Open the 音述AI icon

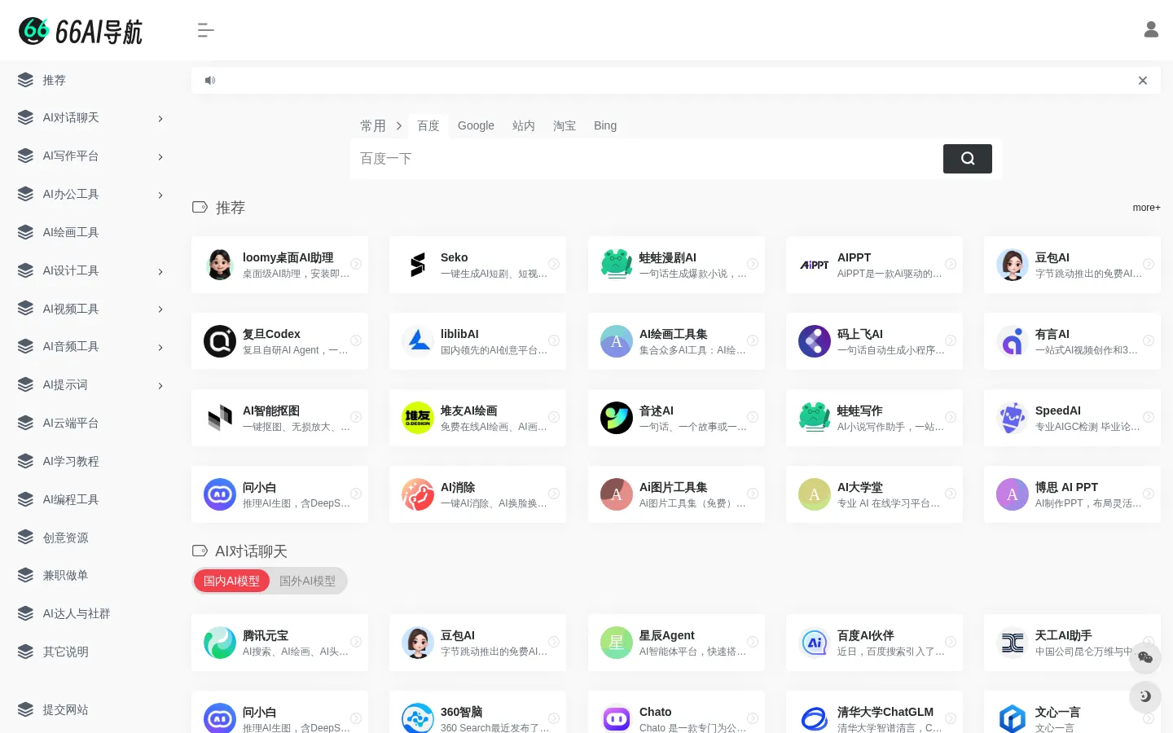point(617,418)
